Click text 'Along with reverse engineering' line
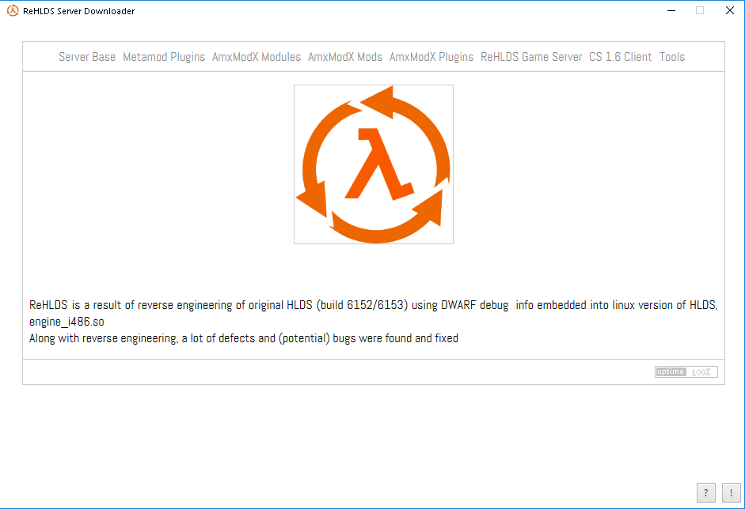 tap(244, 338)
